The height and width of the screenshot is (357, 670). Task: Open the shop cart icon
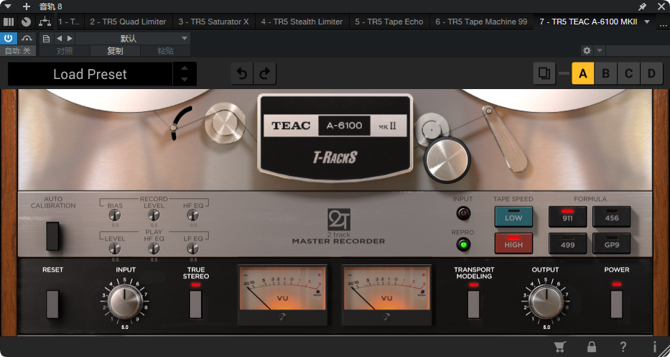tap(559, 347)
